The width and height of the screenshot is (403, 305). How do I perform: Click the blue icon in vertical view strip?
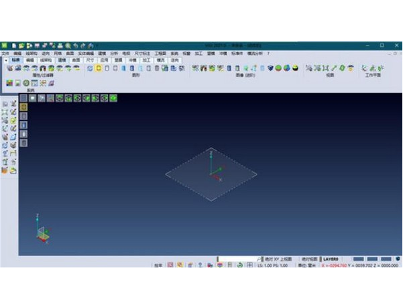click(23, 125)
